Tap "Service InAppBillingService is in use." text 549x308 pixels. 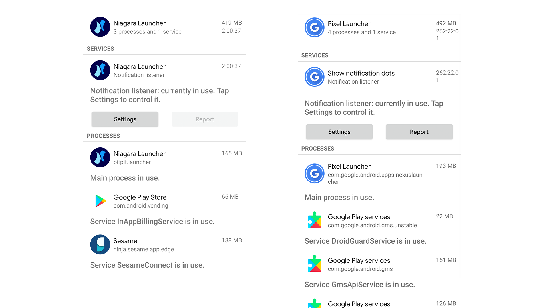(152, 222)
